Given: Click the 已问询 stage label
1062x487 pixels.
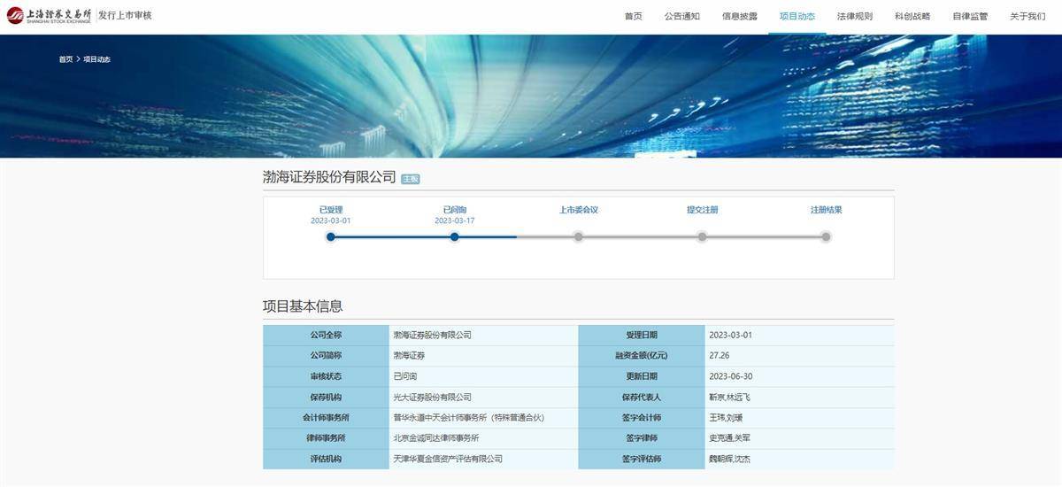Looking at the screenshot, I should click(454, 210).
